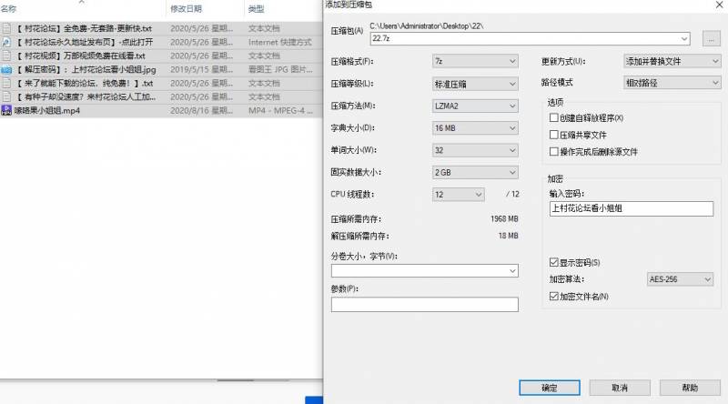Click the 输入密码 password text field
Viewport: 728px width, 404px height.
[631, 208]
